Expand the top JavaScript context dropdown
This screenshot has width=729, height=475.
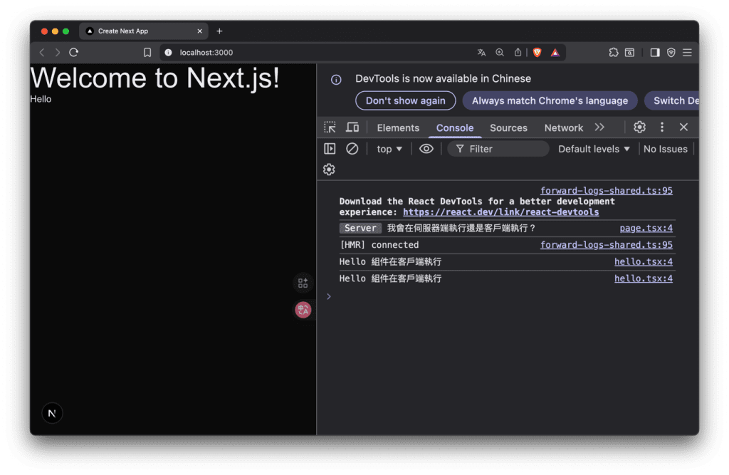389,149
